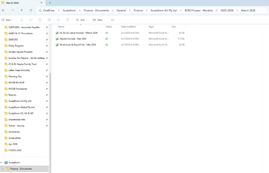
Task: Click pin icon beside Reports folder
Action: 47,95
